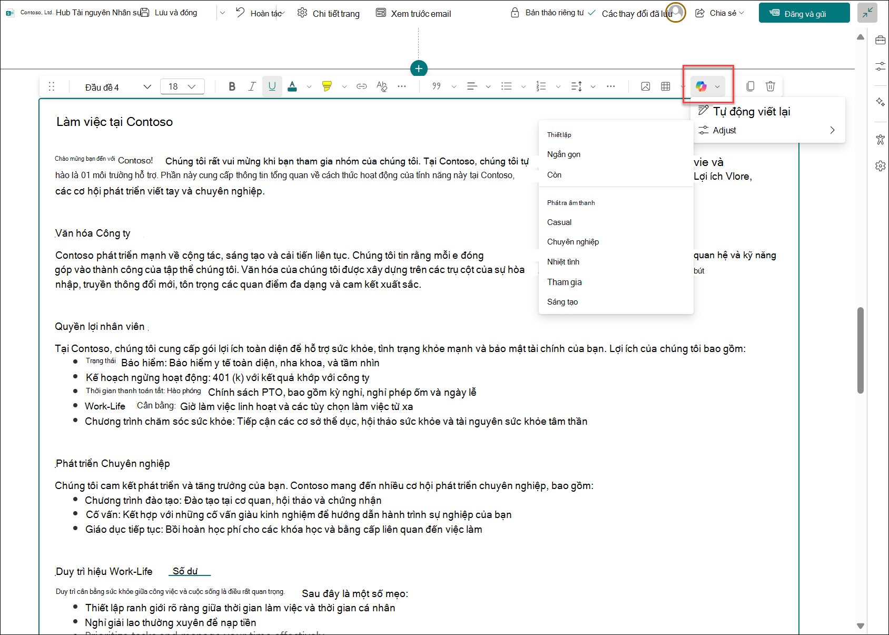Click the scrollbar up arrow
This screenshot has height=635, width=889.
(861, 37)
